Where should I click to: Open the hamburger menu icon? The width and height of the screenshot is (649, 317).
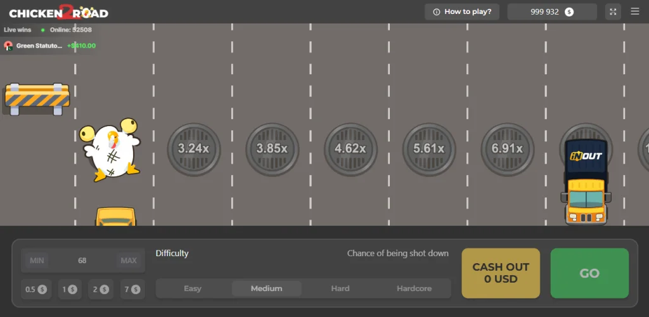tap(635, 11)
